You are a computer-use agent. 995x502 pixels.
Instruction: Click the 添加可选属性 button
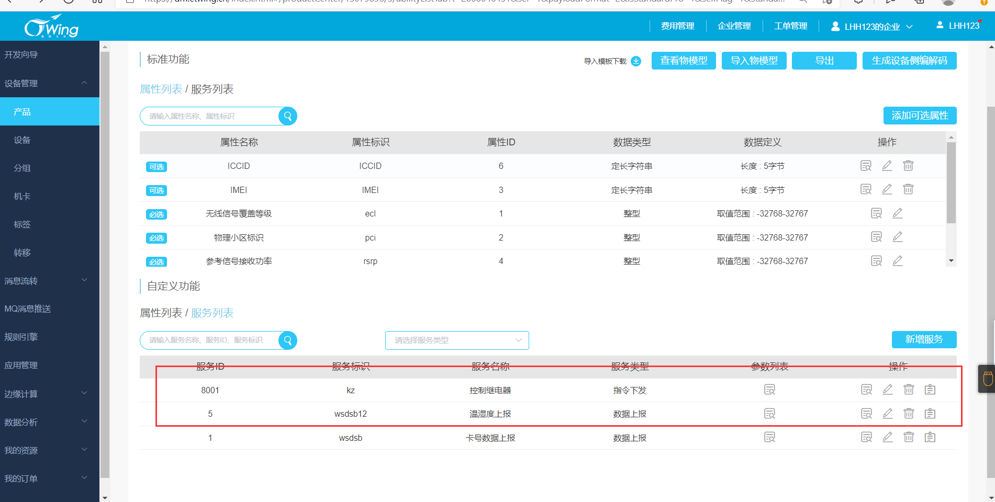[920, 116]
